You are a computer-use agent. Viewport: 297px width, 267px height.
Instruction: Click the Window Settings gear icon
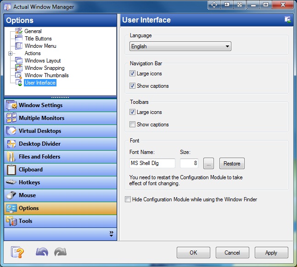tap(11, 105)
